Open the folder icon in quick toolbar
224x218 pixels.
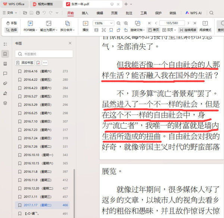(x=25, y=13)
